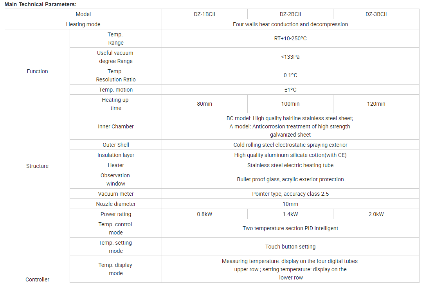This screenshot has width=425, height=283.
Task: Click the 1.4kW power rating cell
Action: 290,214
